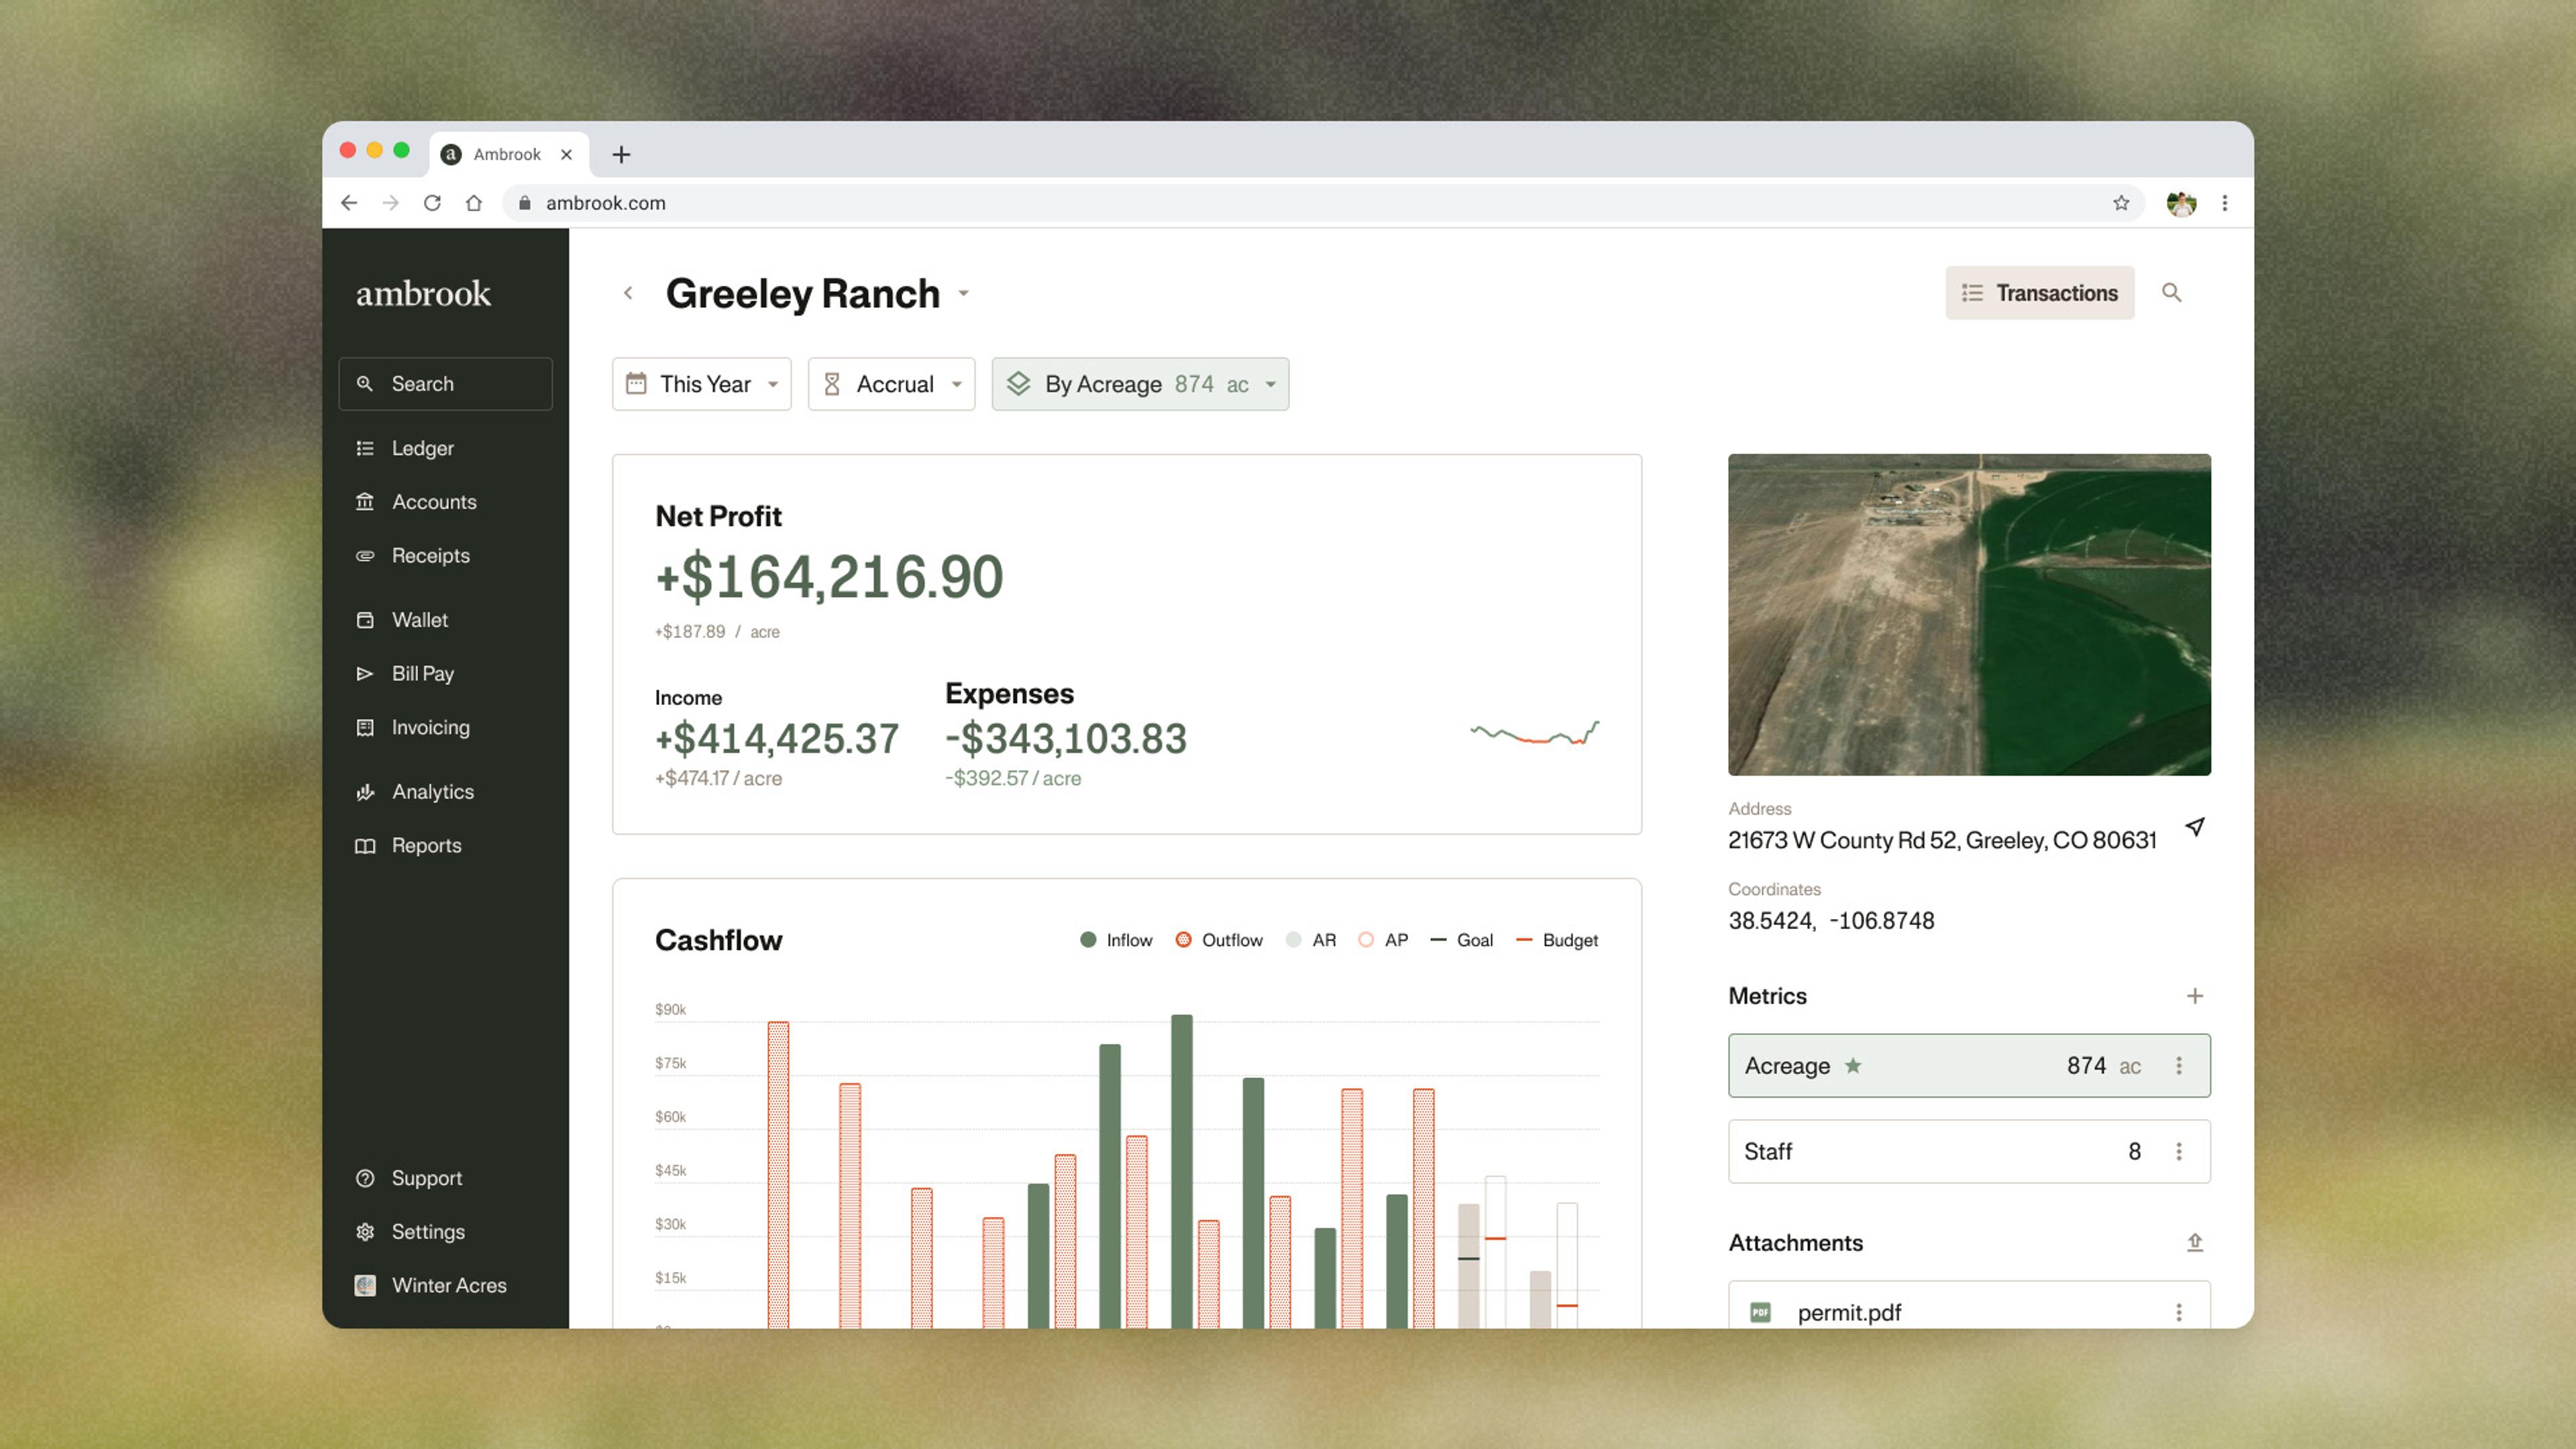Click the back chevron beside Greeley Ranch

pyautogui.click(x=628, y=293)
